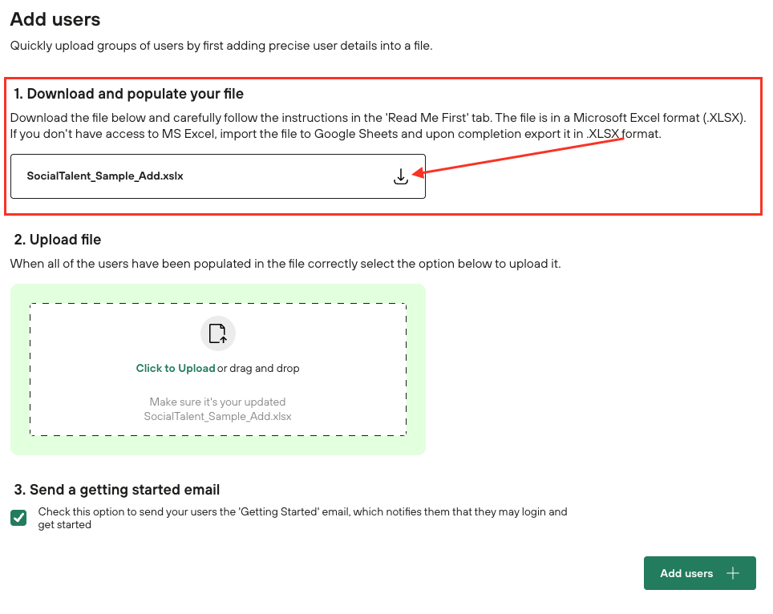Viewport: 773px width, 614px height.
Task: Click 'Make sure it's your updated' hint
Action: pos(217,402)
